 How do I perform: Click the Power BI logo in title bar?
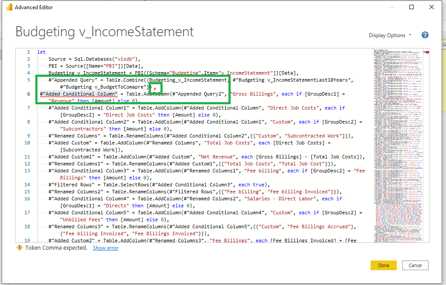pyautogui.click(x=9, y=7)
